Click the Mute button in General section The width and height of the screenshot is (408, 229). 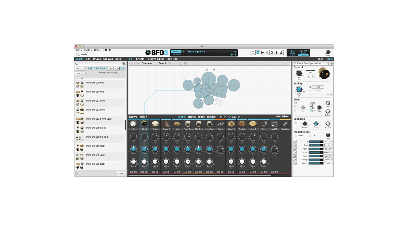pos(309,76)
